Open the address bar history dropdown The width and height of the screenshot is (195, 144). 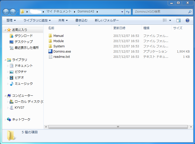(x=122, y=12)
